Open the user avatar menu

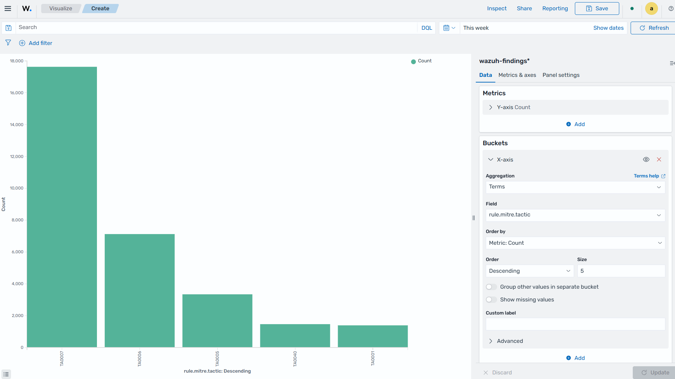pyautogui.click(x=651, y=9)
